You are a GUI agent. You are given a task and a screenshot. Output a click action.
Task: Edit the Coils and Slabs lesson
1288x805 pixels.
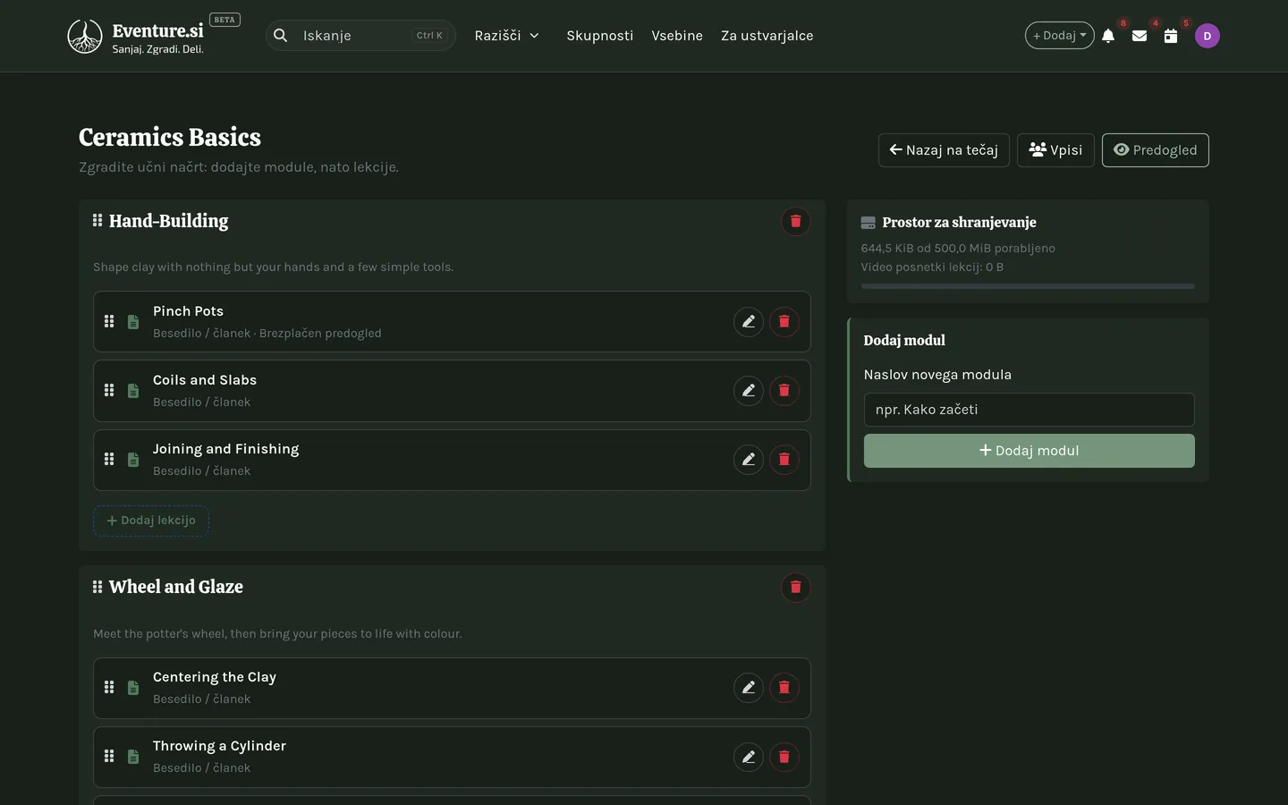749,390
